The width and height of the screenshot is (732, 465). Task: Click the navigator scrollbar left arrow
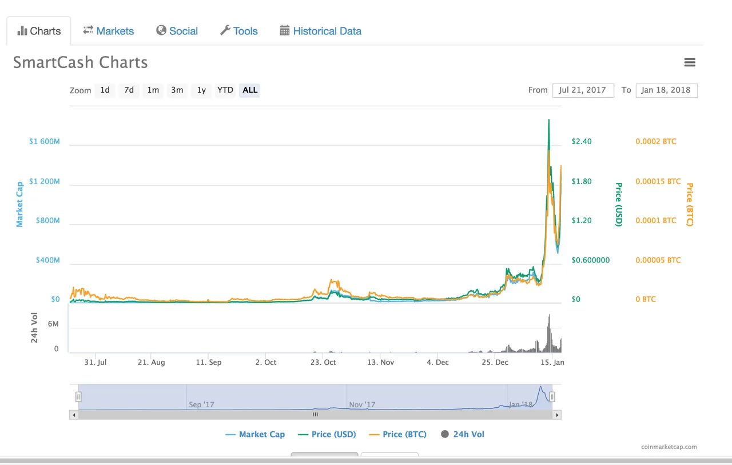tap(74, 415)
